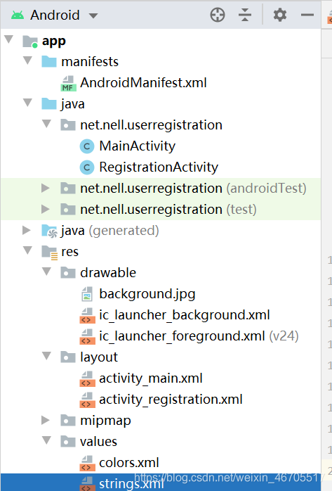Expand the net.nell.userregistration (test) package
The image size is (332, 491).
coord(46,209)
